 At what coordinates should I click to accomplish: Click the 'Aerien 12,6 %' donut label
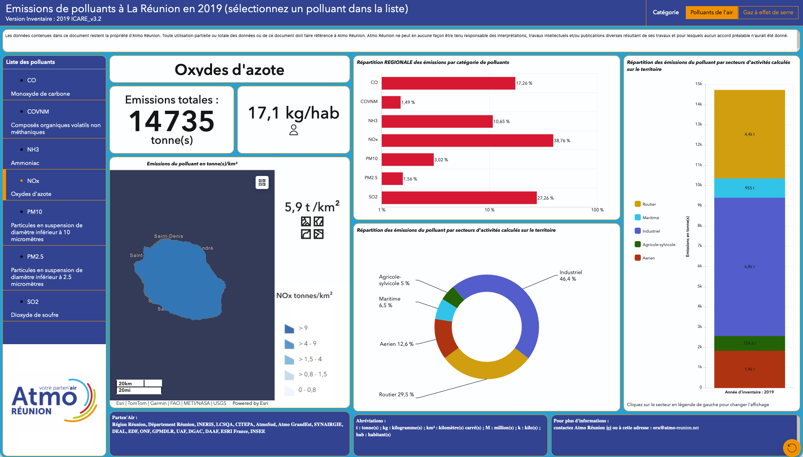click(396, 344)
